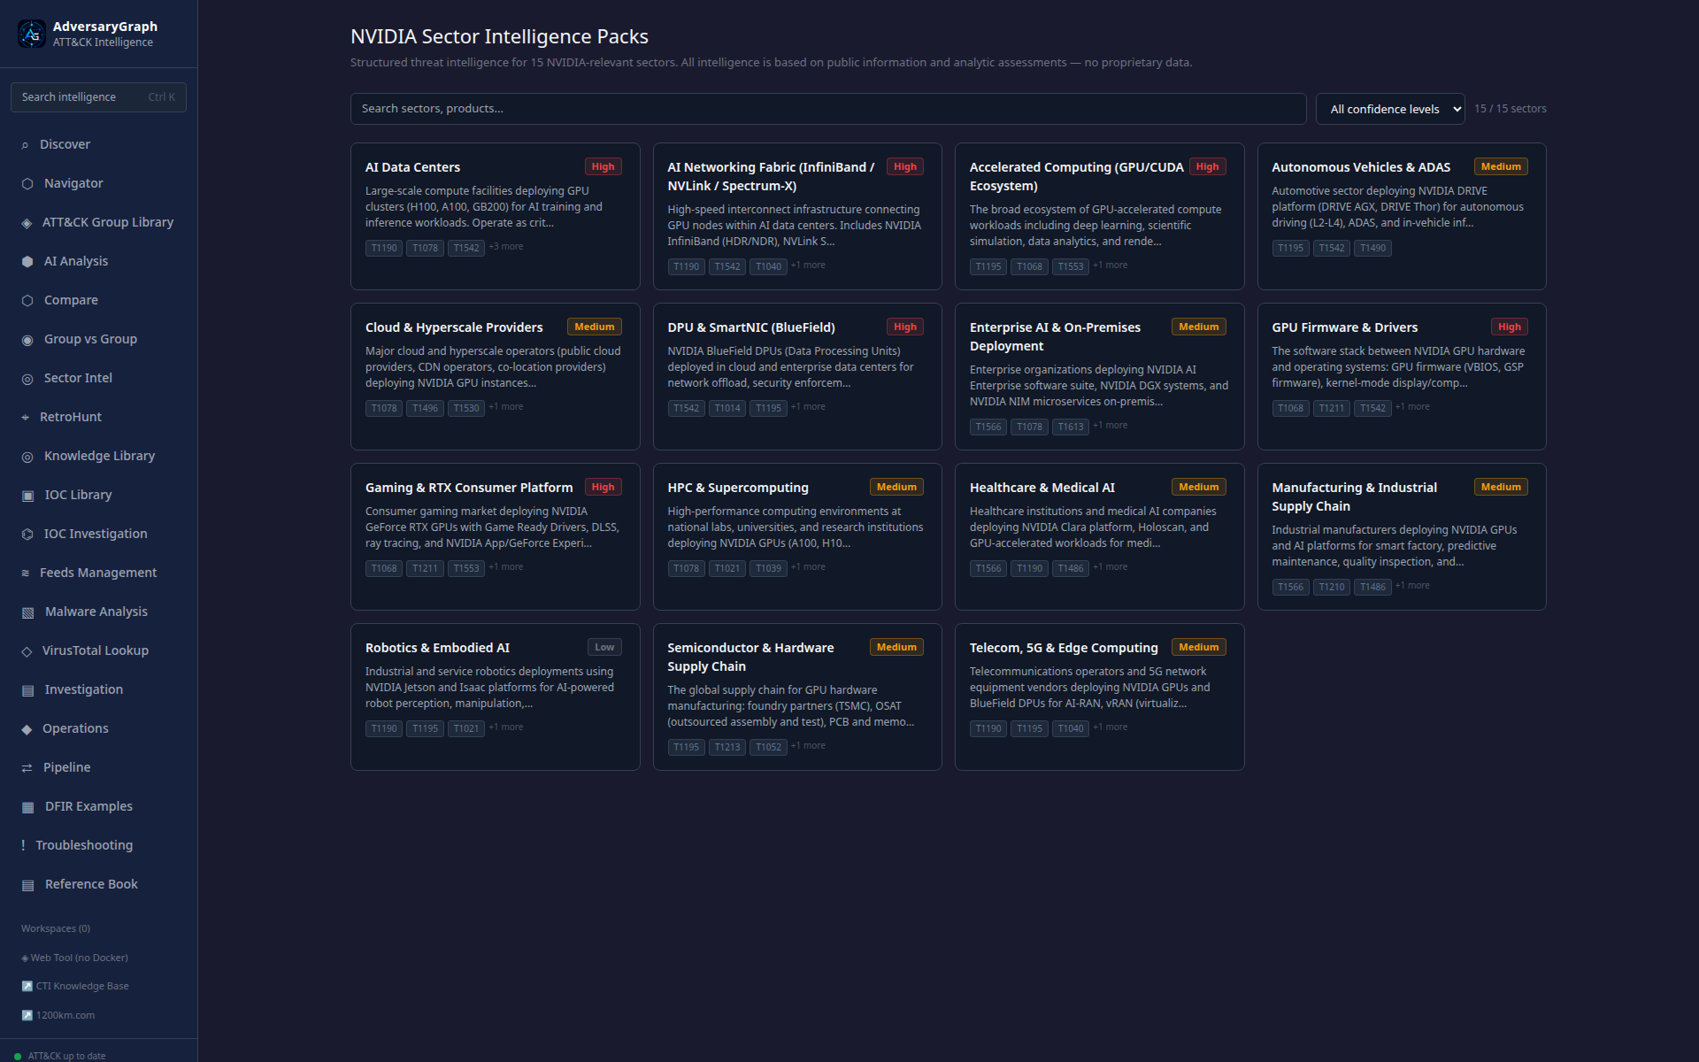Click the green ATT&CK status dot
The height and width of the screenshot is (1062, 1699).
18,1056
